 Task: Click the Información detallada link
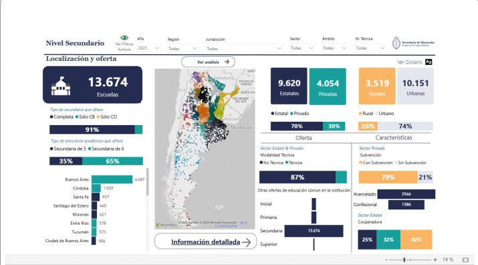[205, 242]
